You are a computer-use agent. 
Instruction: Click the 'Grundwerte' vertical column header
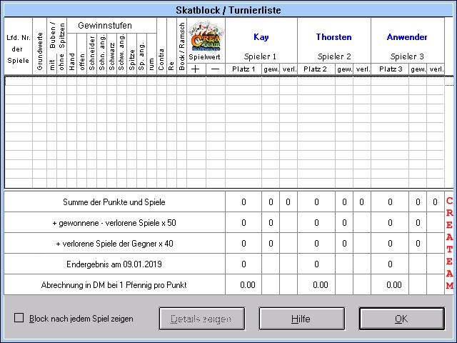pos(40,51)
